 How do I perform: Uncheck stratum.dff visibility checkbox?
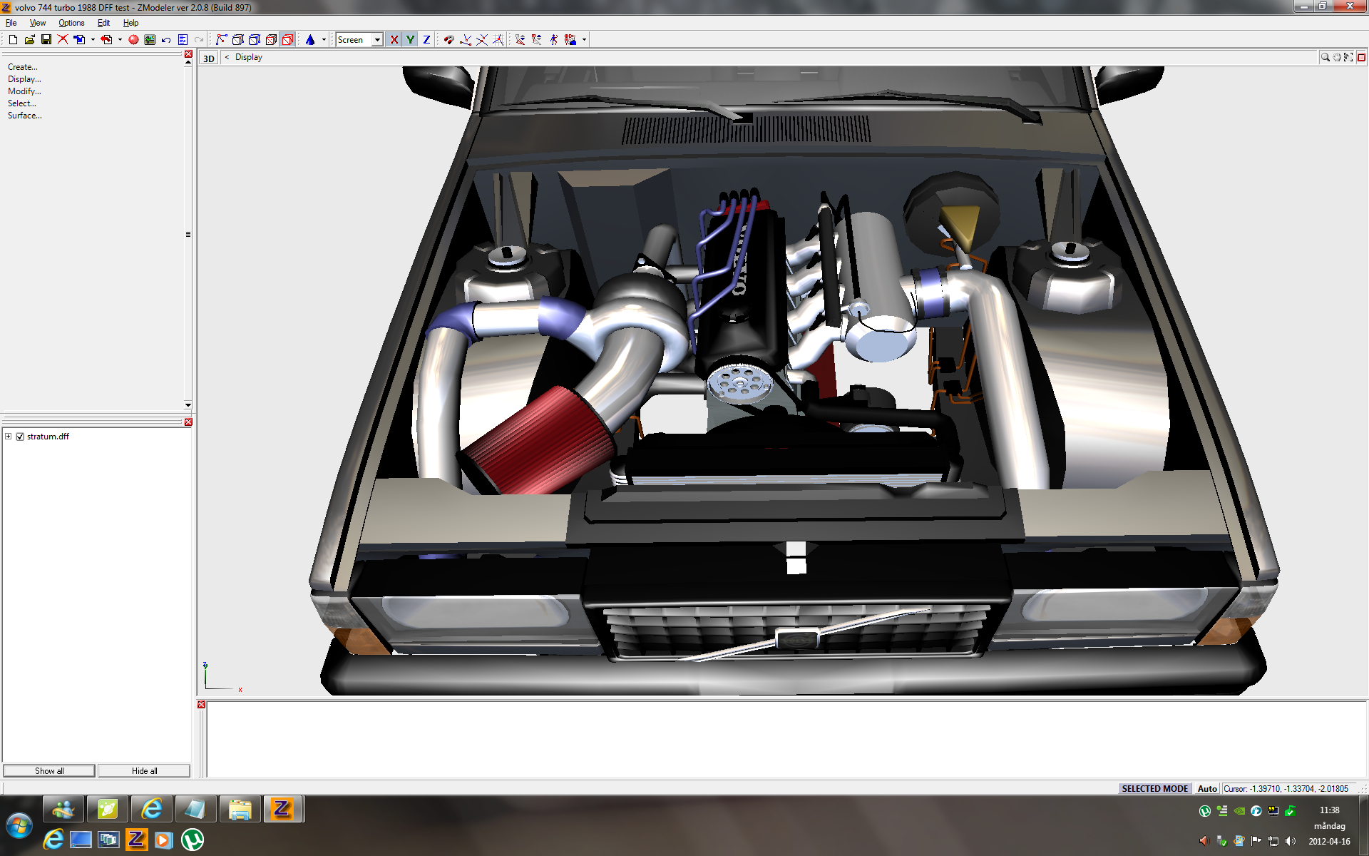pyautogui.click(x=20, y=437)
